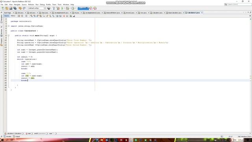Click the int result = 0 code line
The width and height of the screenshot is (252, 142).
[x=25, y=57]
